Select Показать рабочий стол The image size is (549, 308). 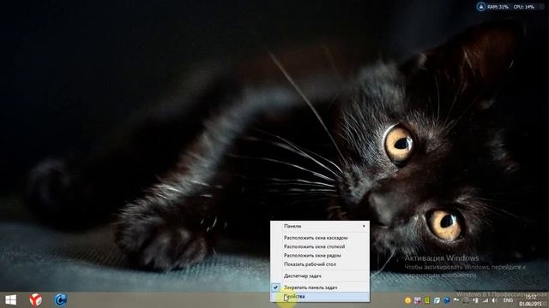point(320,264)
